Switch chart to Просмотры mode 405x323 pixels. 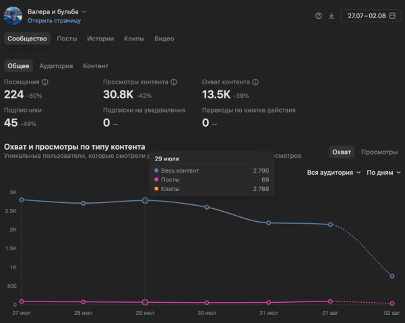(379, 152)
